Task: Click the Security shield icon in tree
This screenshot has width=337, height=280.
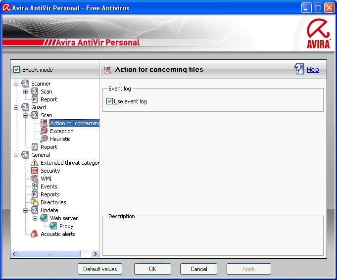Action: (x=35, y=171)
